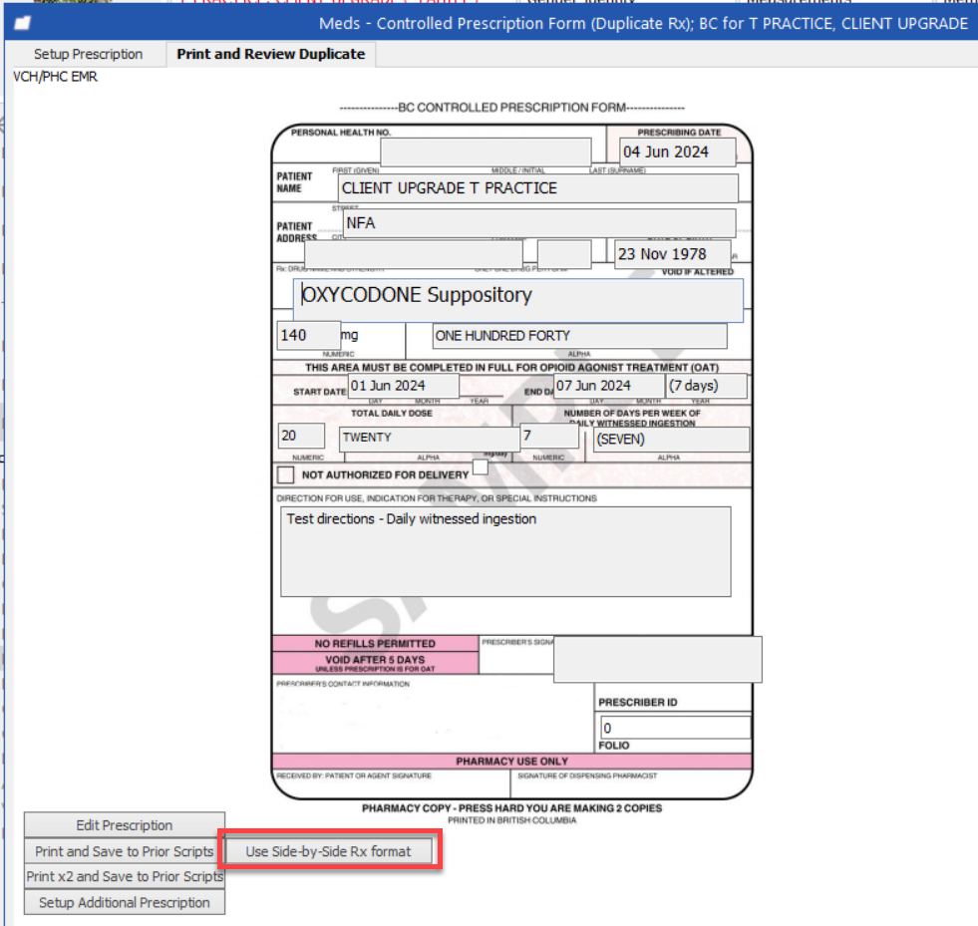
Task: Tick the small checkbox beside the delivery box
Action: point(480,466)
